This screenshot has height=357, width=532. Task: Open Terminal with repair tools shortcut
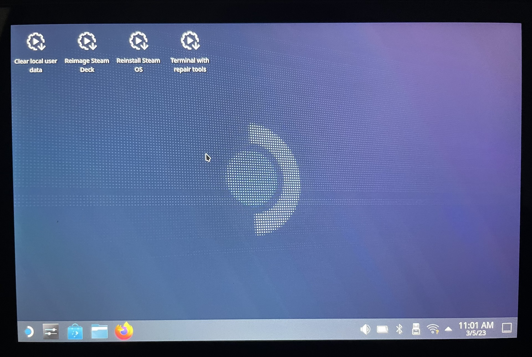tap(190, 41)
